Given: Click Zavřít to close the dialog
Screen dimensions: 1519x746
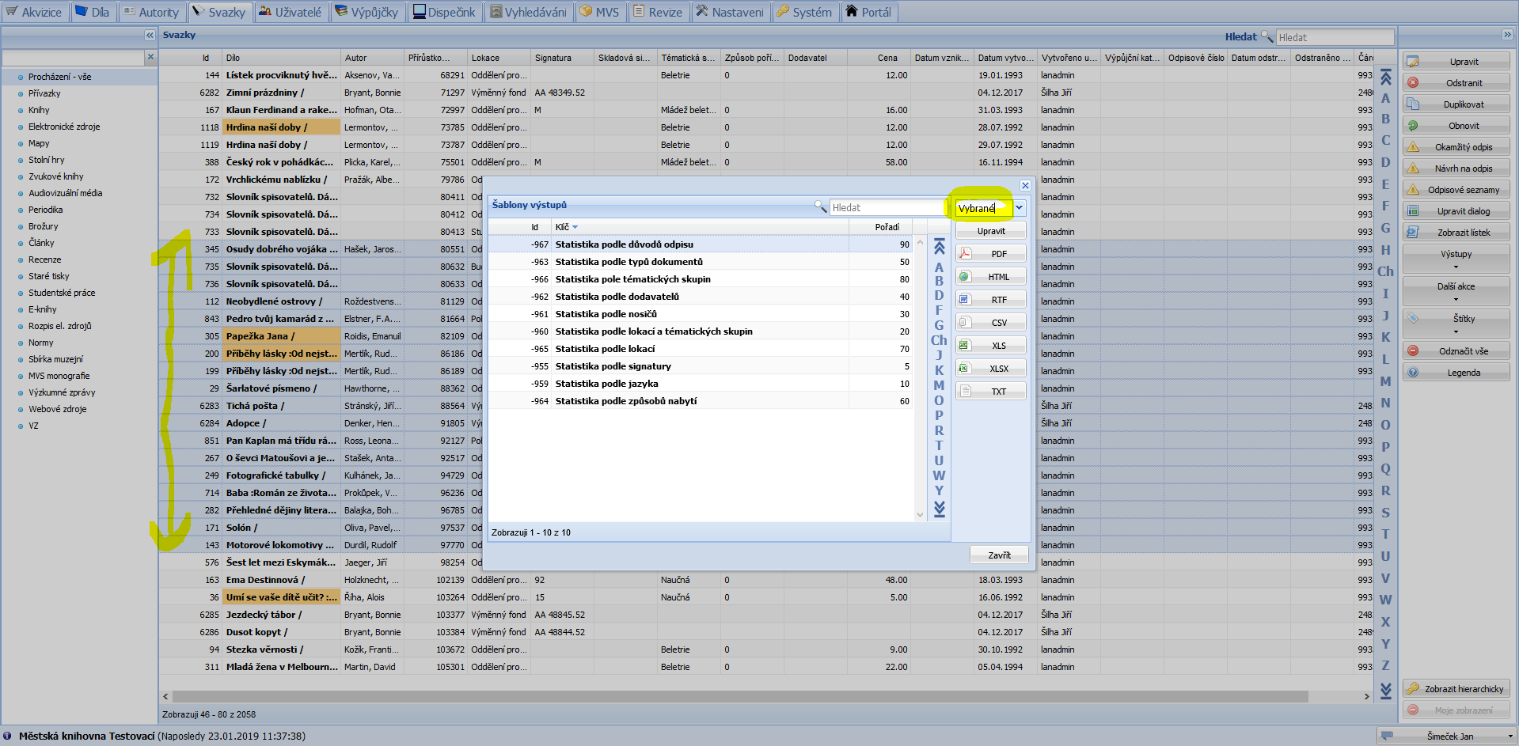Looking at the screenshot, I should 999,555.
